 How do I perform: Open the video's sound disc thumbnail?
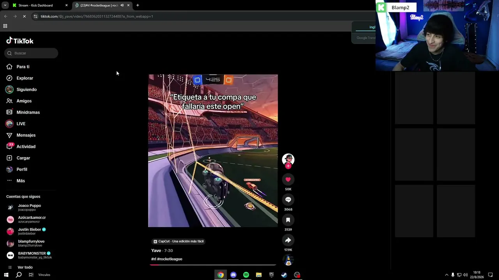[x=288, y=260]
